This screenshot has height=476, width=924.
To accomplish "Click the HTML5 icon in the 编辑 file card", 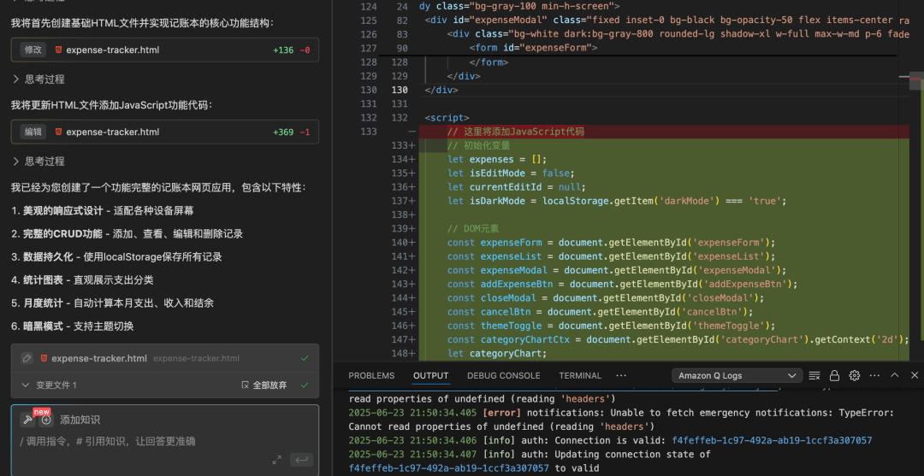I will tap(58, 132).
